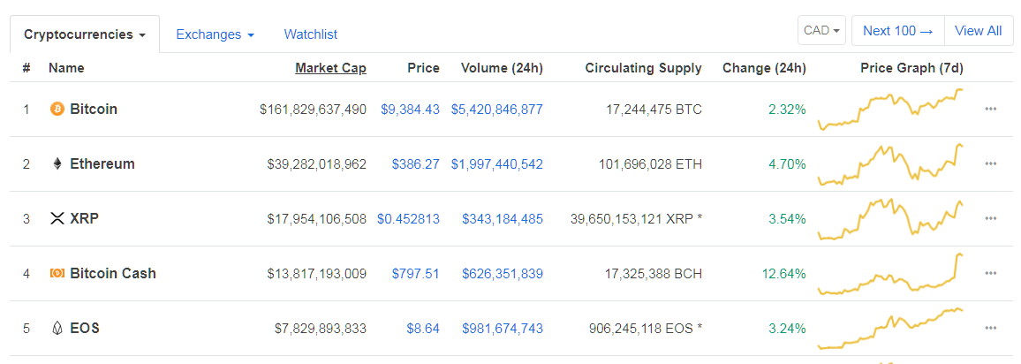Click the View All button
The width and height of the screenshot is (1021, 364).
[978, 31]
